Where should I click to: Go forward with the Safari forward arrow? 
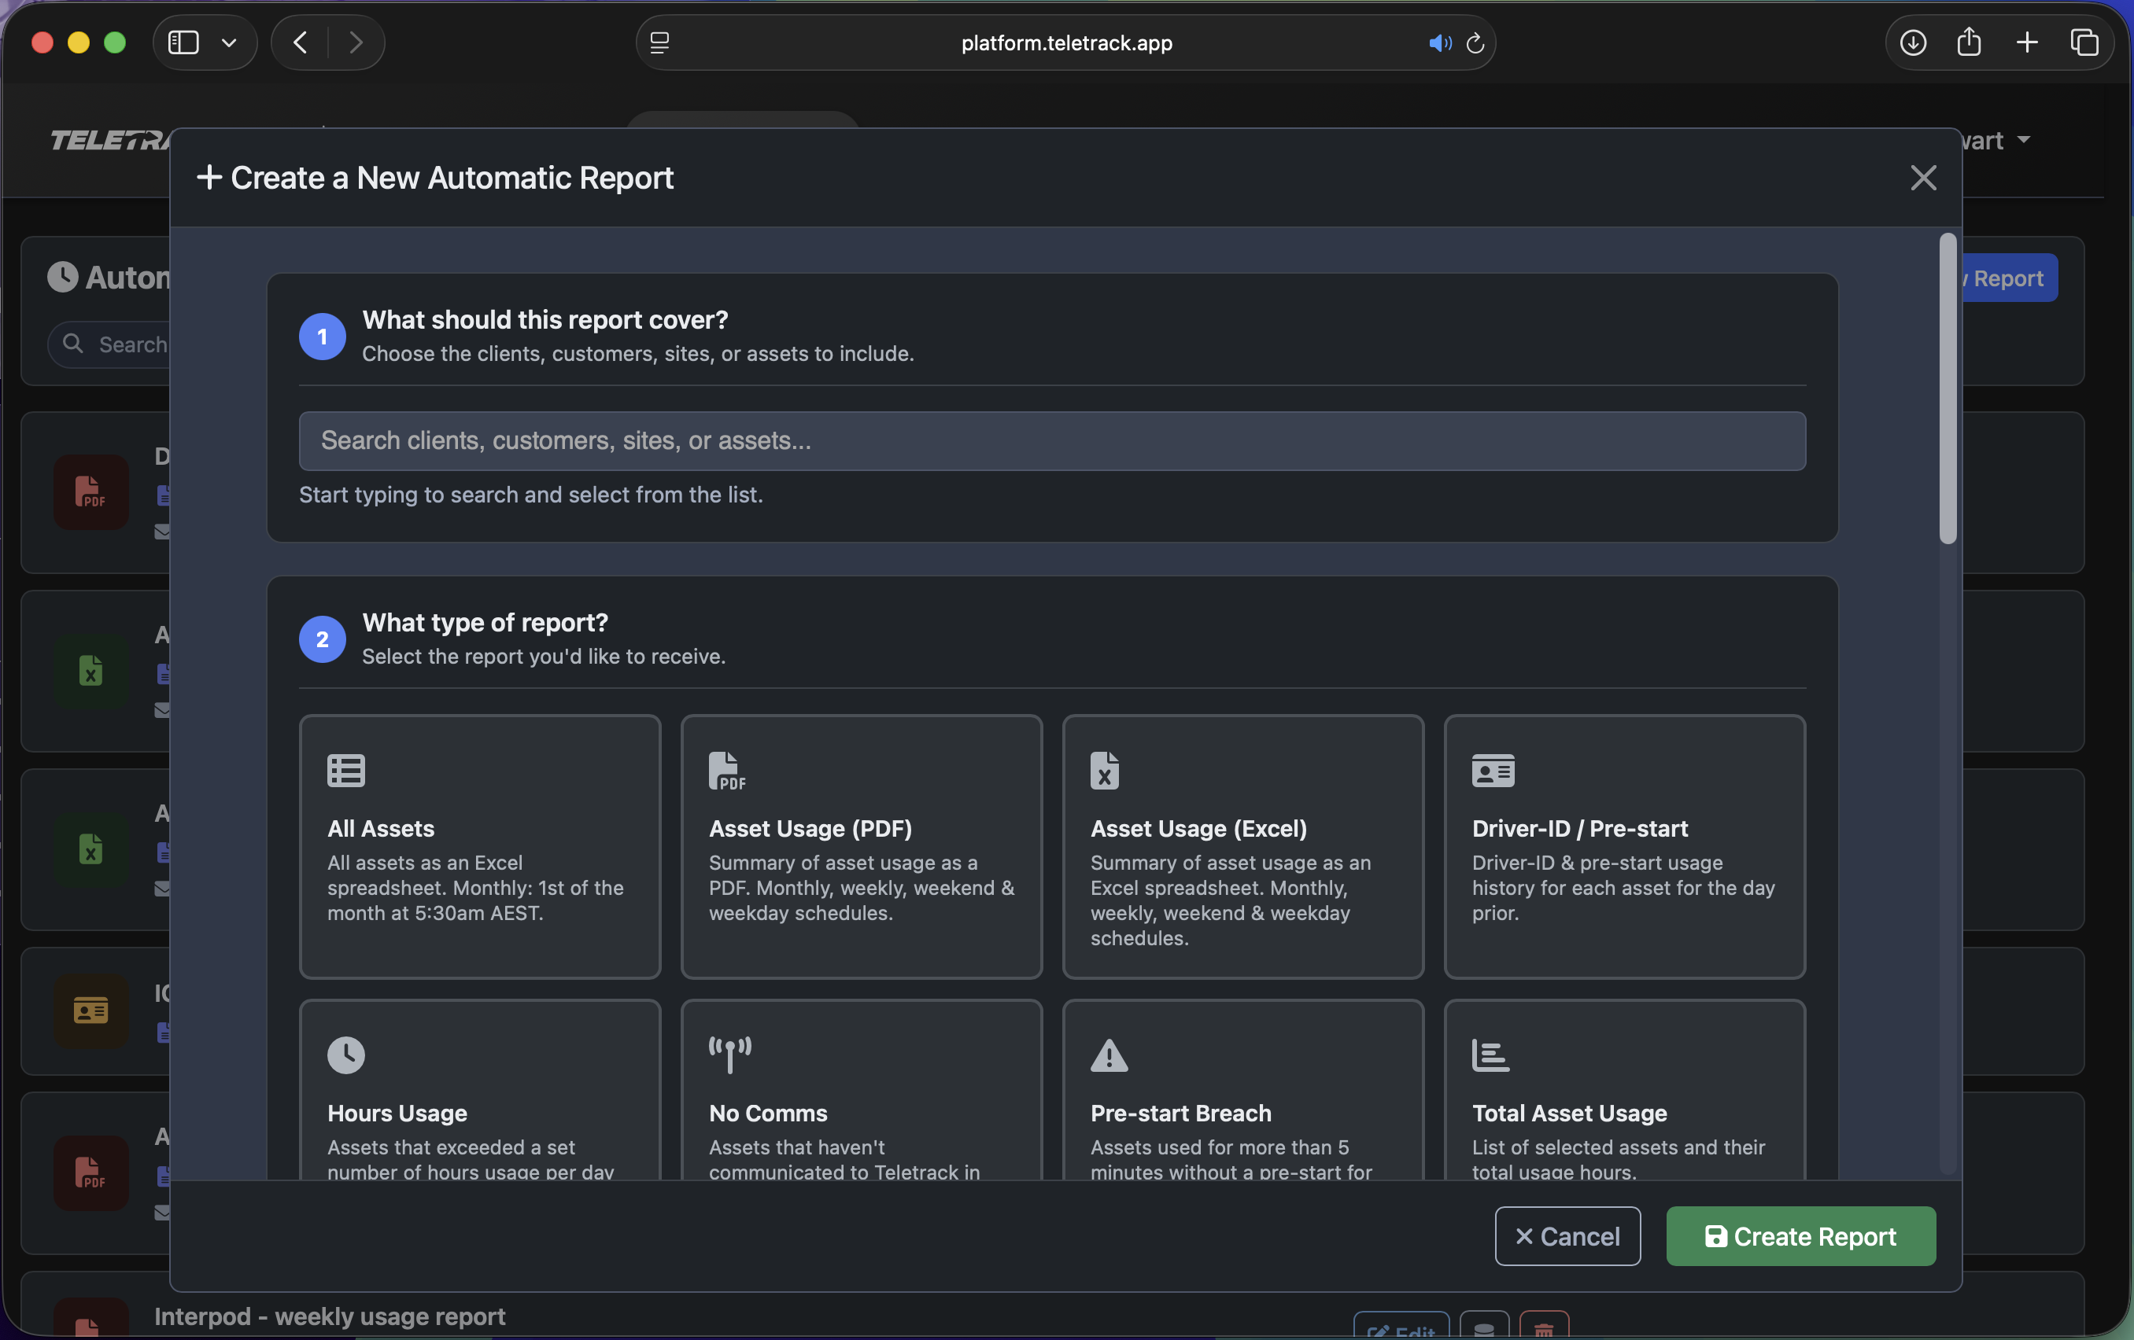[356, 42]
